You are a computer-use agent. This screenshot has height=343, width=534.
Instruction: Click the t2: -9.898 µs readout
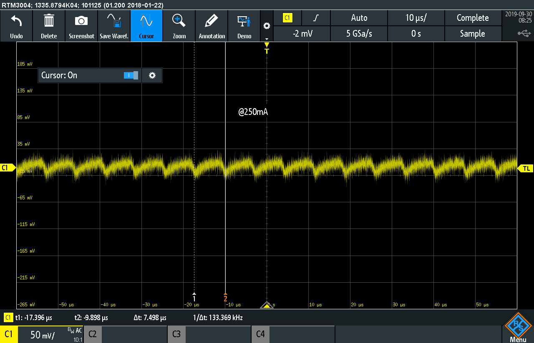[91, 318]
